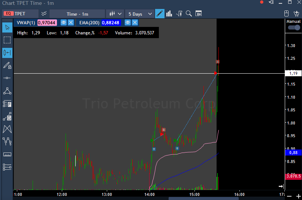
Task: Hide the VWAP(1) indicator via eye
Action: tap(64, 23)
